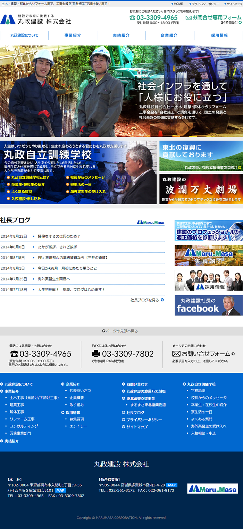Click the 建設のプロフェッショナルが適正価格を診断 banner
The image size is (243, 529).
tap(209, 230)
